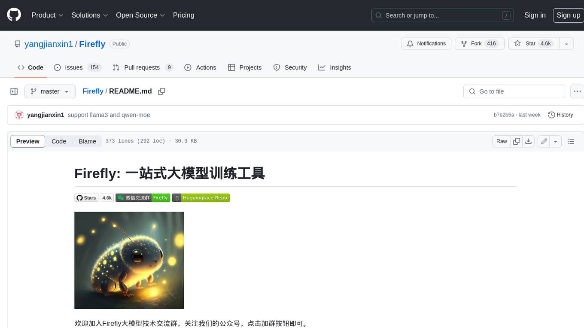
Task: Open the README outline list icon
Action: [571, 141]
